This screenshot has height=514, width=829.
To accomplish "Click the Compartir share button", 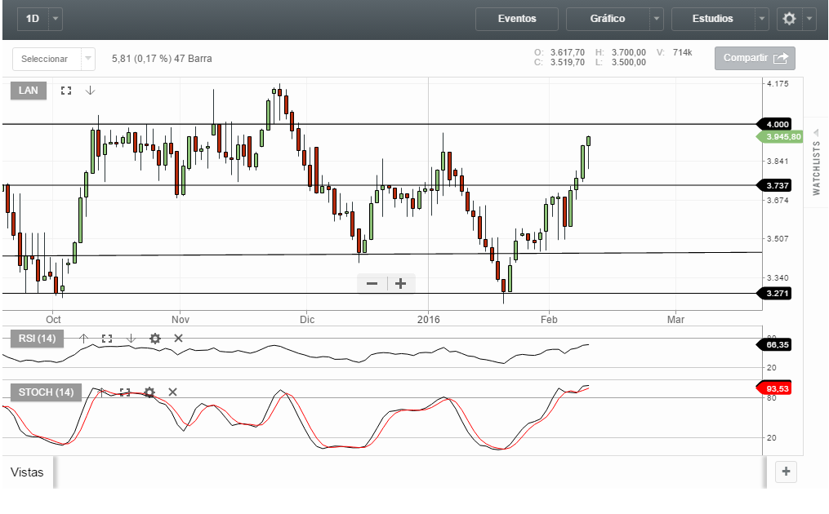I will coord(755,58).
